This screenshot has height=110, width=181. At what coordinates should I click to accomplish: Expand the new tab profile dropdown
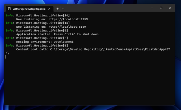click(63, 9)
